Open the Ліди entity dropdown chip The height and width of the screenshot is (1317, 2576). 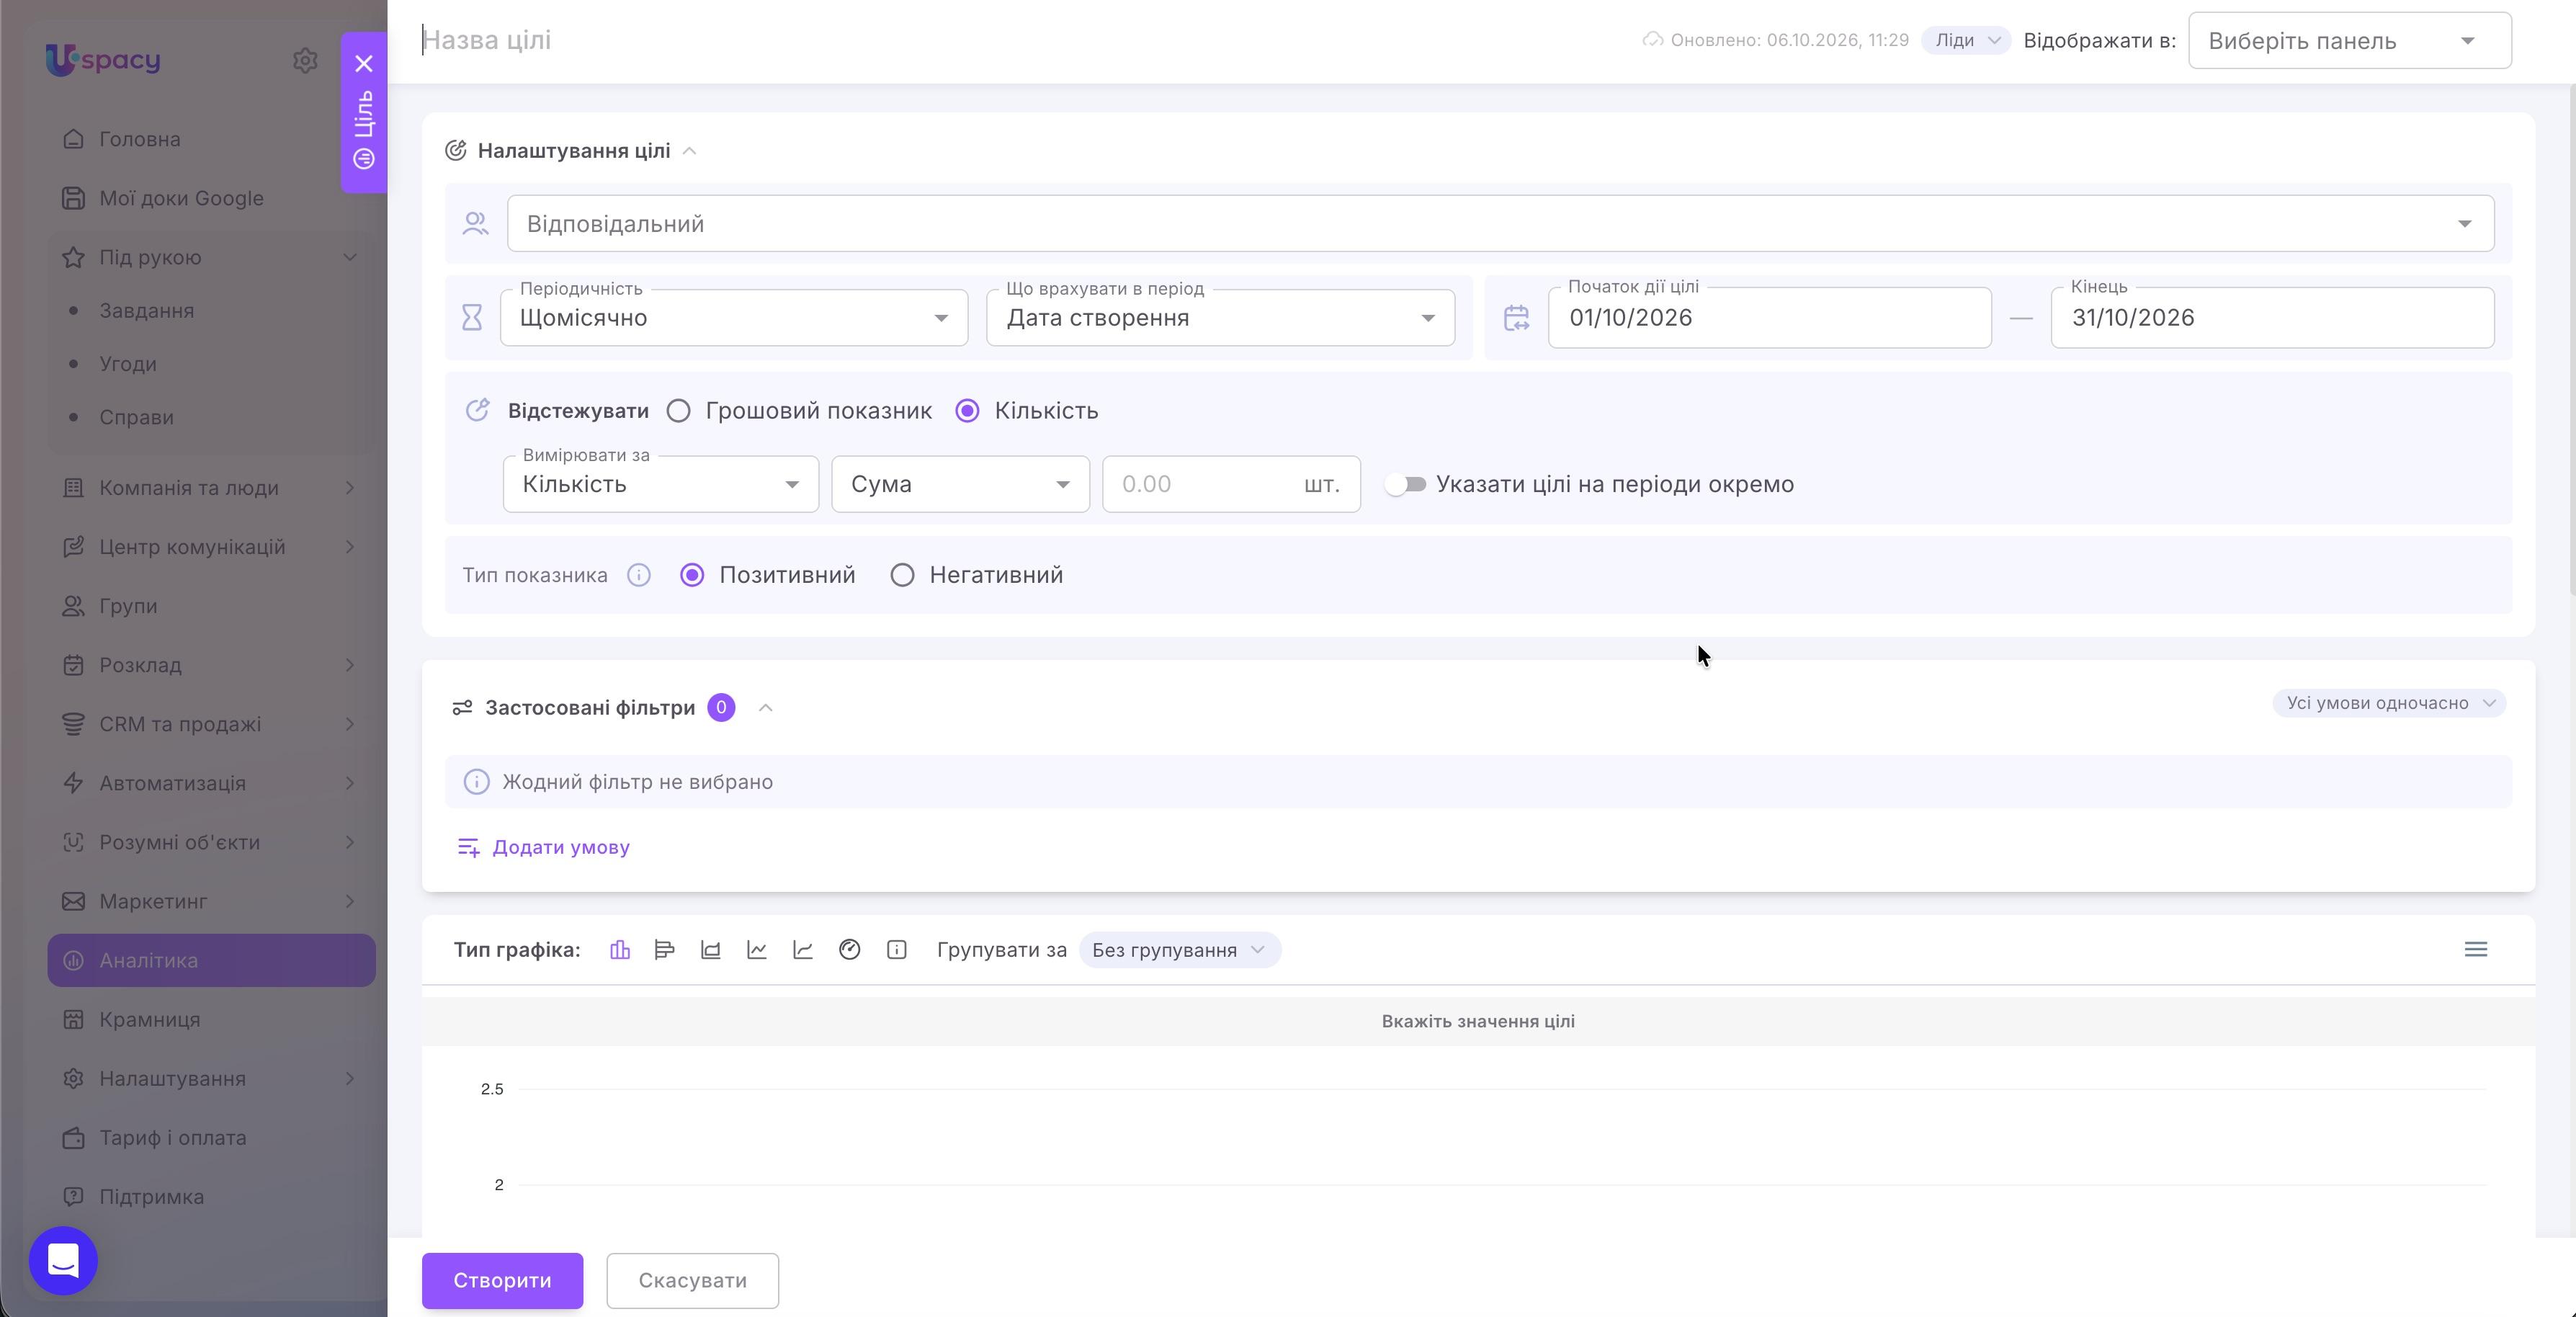pos(1966,41)
